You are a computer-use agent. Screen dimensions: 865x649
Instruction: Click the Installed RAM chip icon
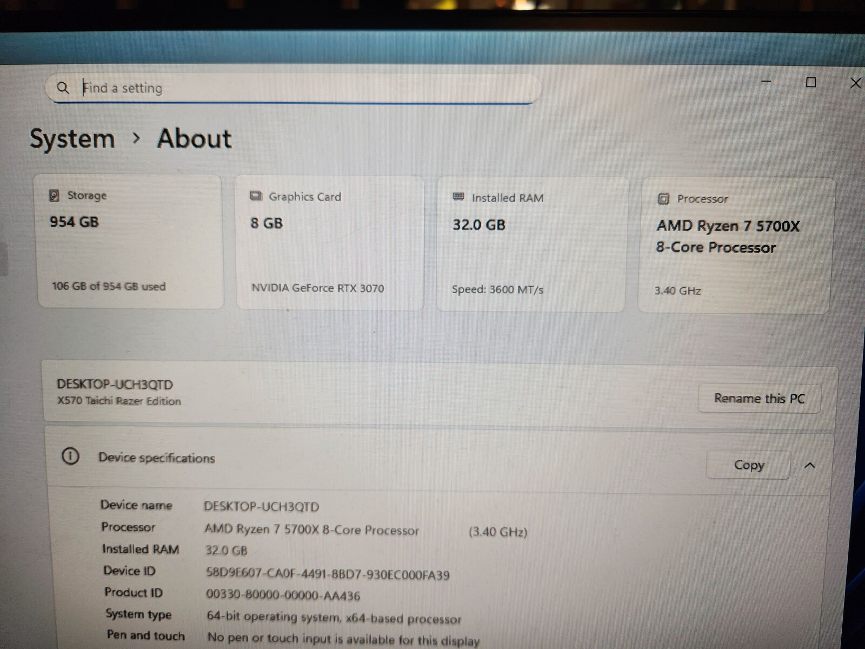pyautogui.click(x=458, y=197)
